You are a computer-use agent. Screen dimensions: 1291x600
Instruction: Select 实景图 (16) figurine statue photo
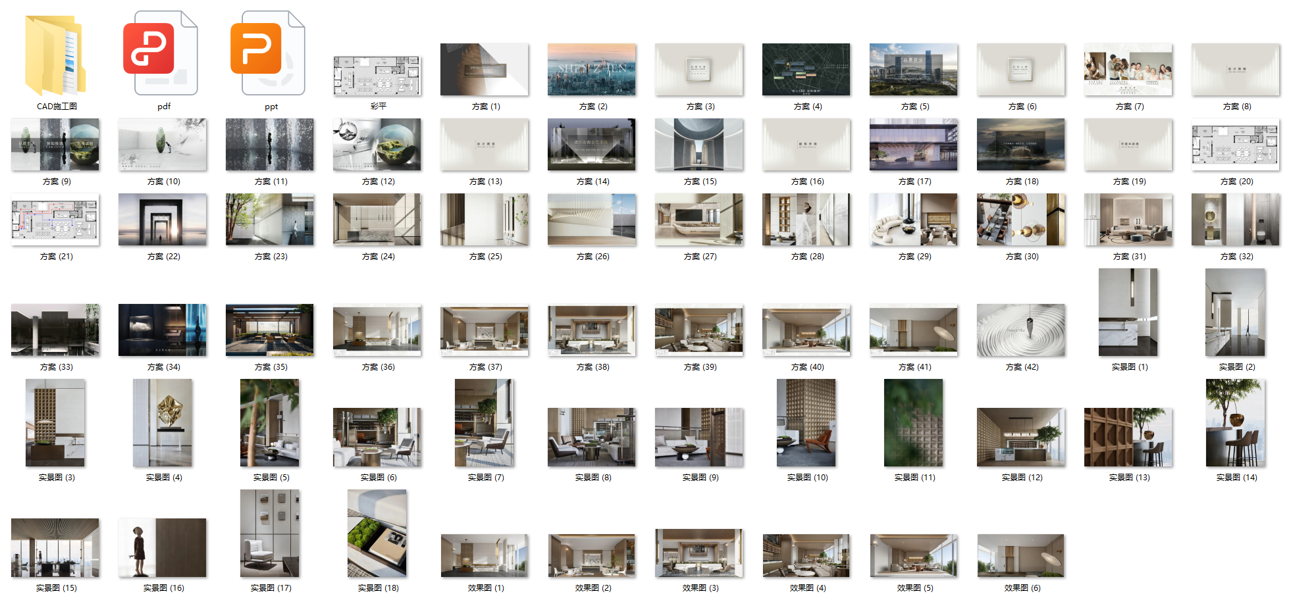coord(163,547)
